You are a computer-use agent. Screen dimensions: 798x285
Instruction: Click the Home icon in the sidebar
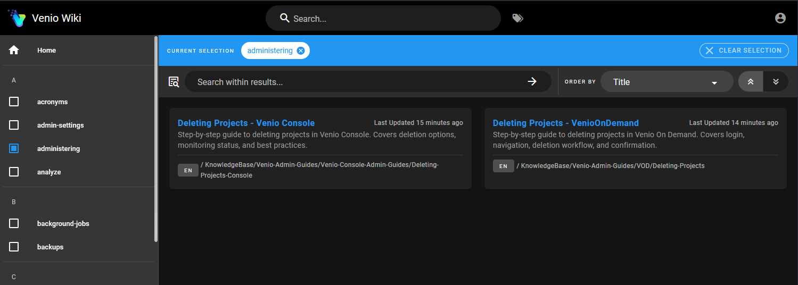pyautogui.click(x=14, y=50)
